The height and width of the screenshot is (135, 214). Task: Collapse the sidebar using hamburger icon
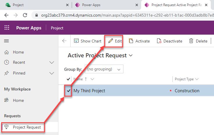[6, 41]
